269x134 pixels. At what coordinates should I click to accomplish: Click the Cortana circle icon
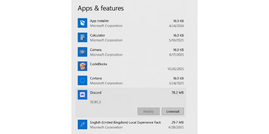[x=82, y=81]
